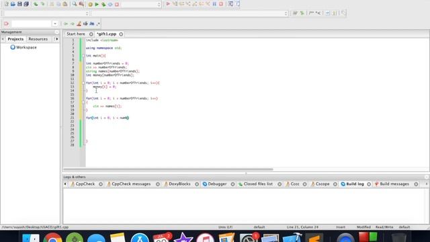Click the Rebuild icon

110,5
